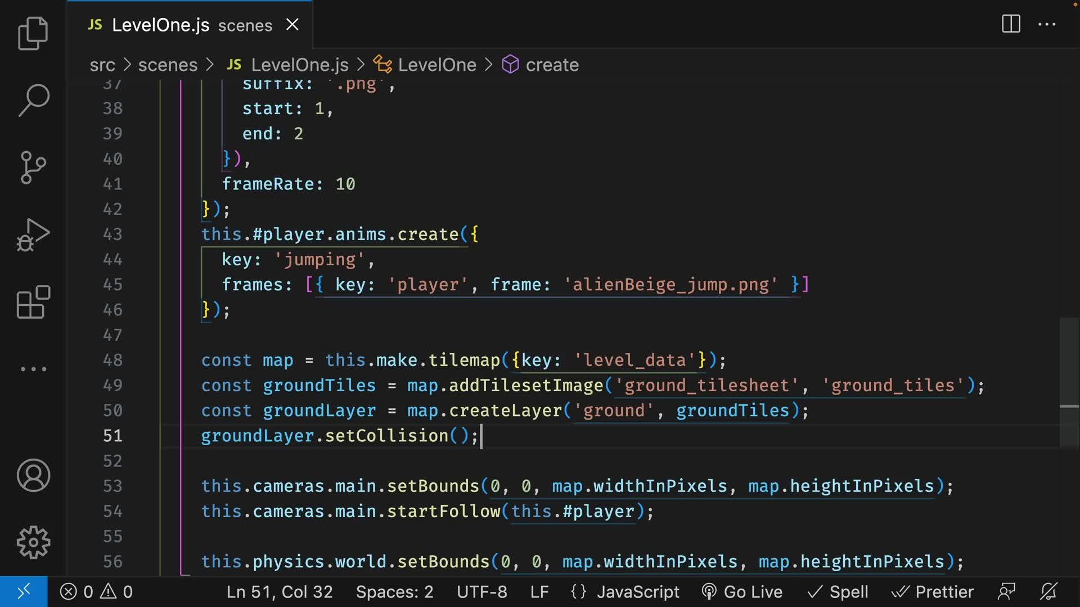
Task: Open the Run and Debug panel
Action: pos(33,235)
